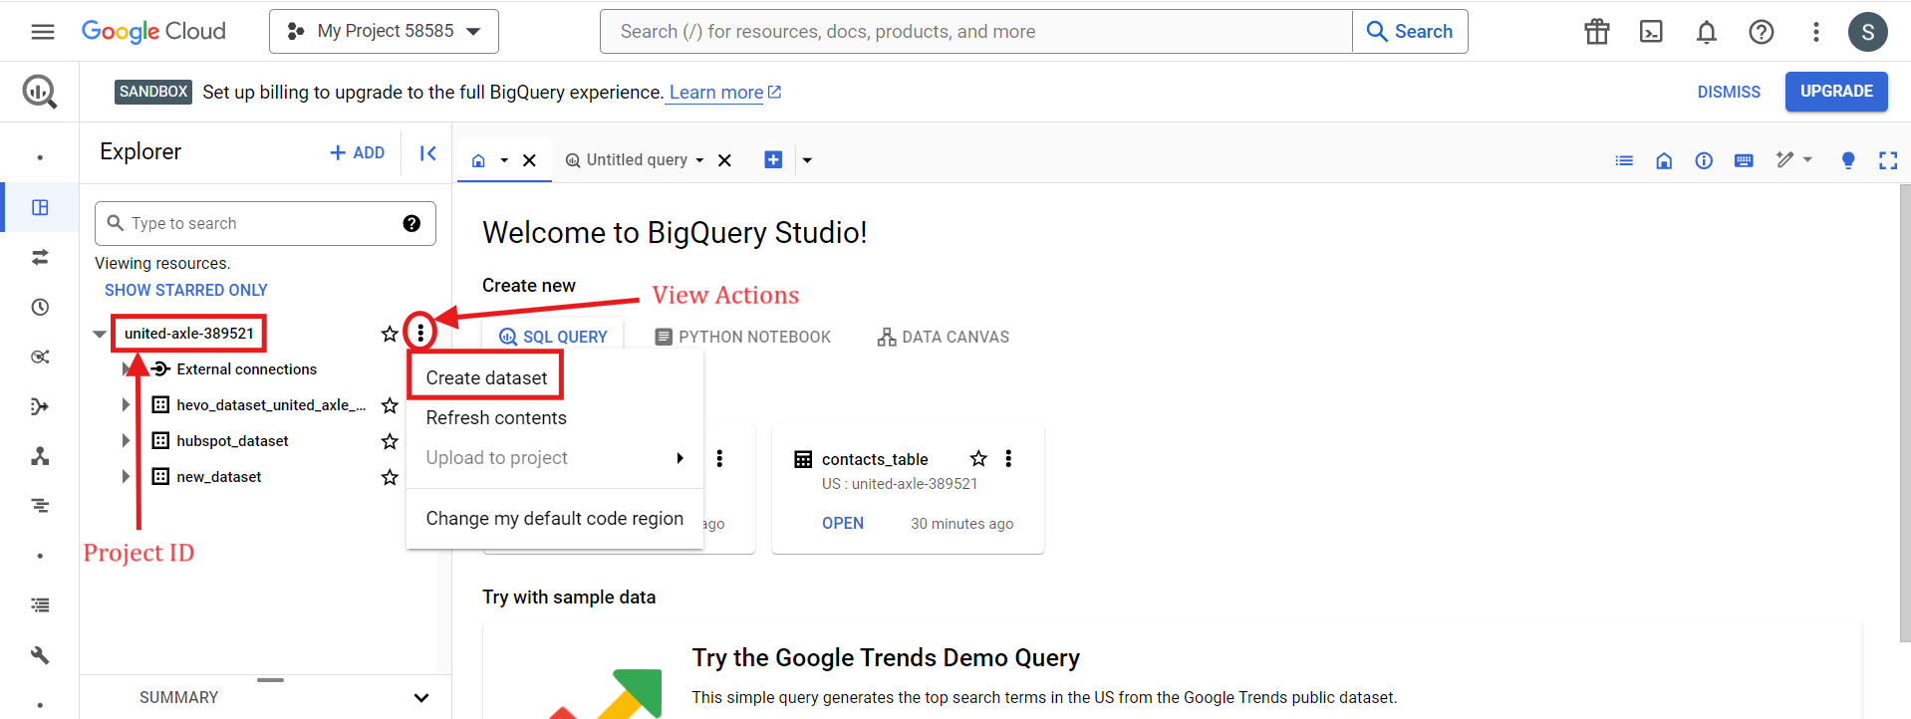Click the SQL QUERY button
This screenshot has width=1911, height=719.
click(553, 337)
